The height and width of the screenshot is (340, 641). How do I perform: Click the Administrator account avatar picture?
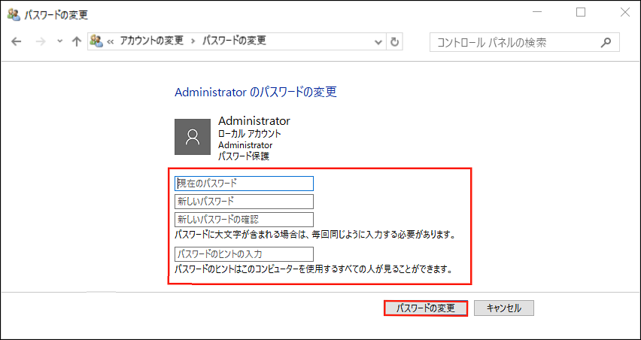point(192,136)
